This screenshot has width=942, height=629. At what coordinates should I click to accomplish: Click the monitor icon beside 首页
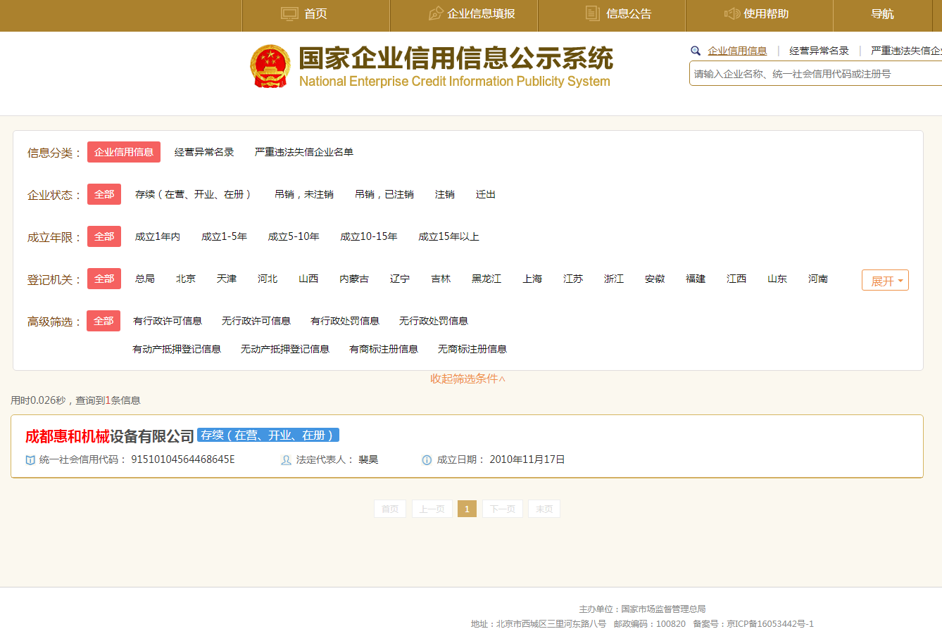click(x=289, y=13)
